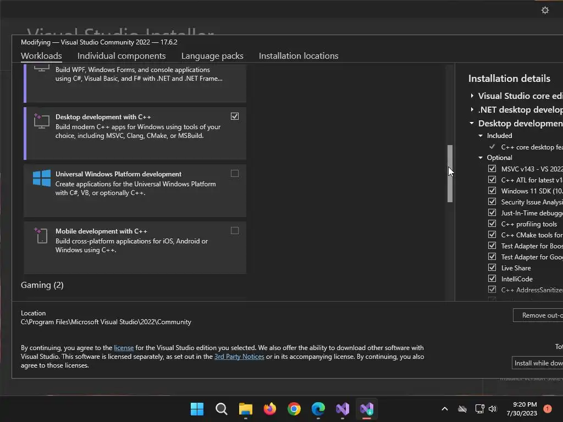This screenshot has width=563, height=422.
Task: Toggle the C++ AddressSanitizer checkbox
Action: point(492,290)
